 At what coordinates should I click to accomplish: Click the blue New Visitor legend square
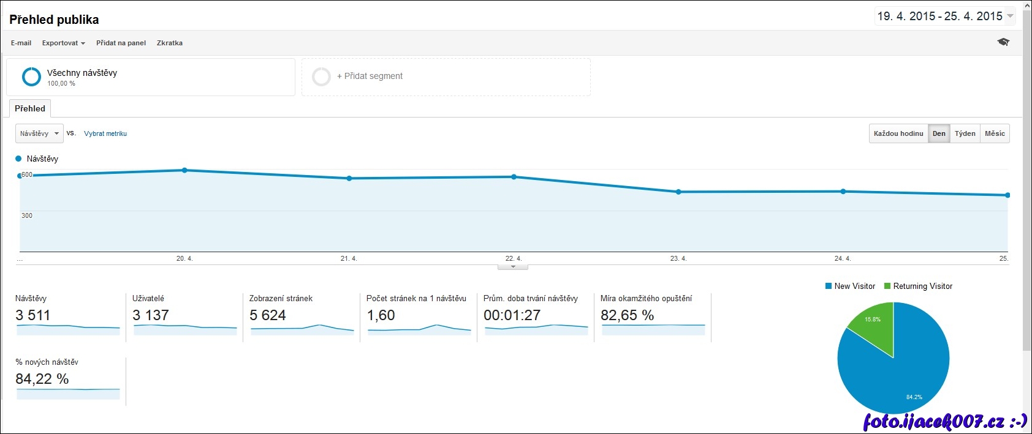coord(829,286)
